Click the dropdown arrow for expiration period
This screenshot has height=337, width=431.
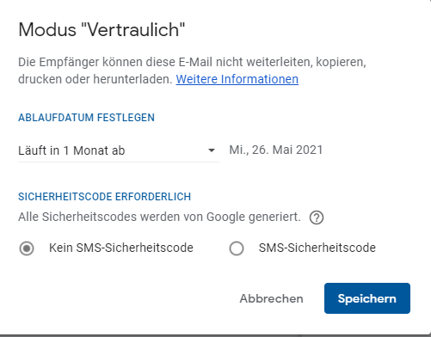(212, 150)
